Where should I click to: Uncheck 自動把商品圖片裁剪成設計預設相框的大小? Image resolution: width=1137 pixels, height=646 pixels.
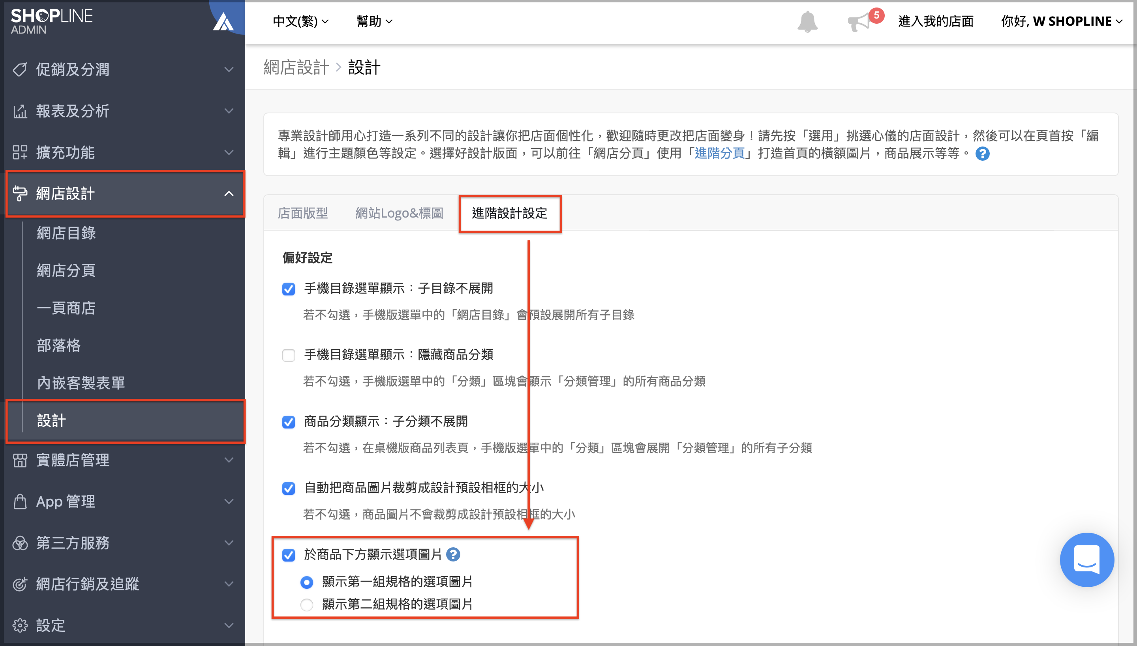(289, 488)
